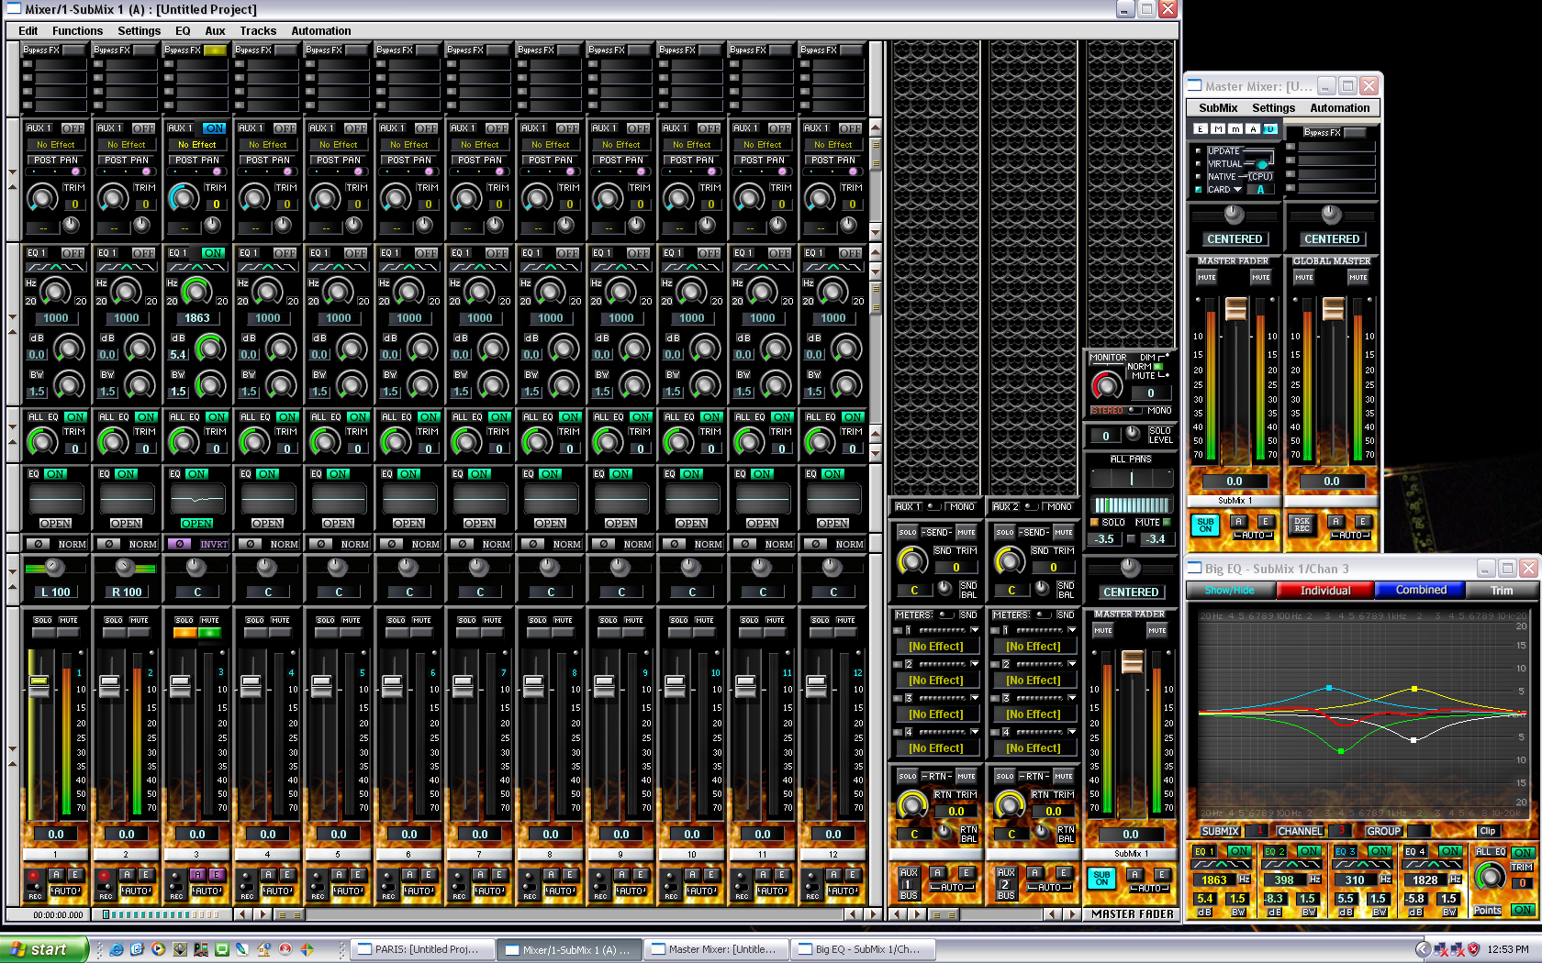1542x963 pixels.
Task: Click the channel 1 volume fader handle
Action: (39, 686)
